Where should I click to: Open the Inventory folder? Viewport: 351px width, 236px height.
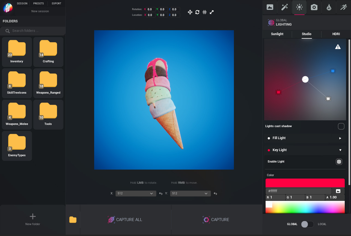point(17,52)
